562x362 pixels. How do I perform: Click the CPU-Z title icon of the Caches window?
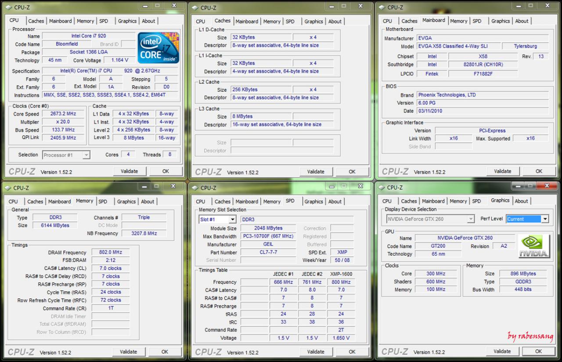click(x=195, y=7)
